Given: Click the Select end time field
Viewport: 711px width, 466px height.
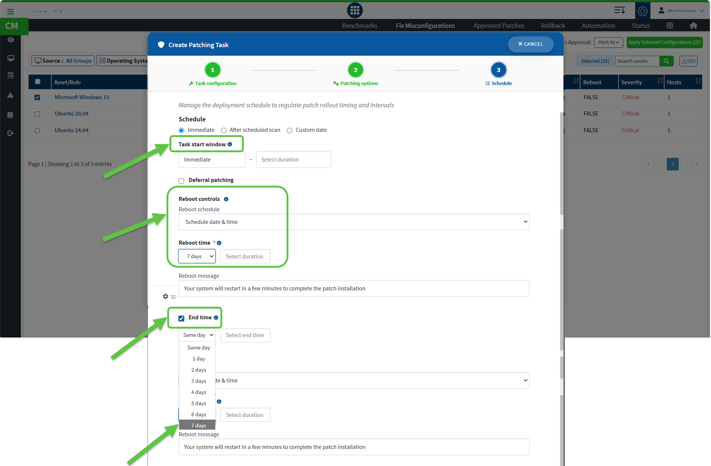Looking at the screenshot, I should point(245,335).
